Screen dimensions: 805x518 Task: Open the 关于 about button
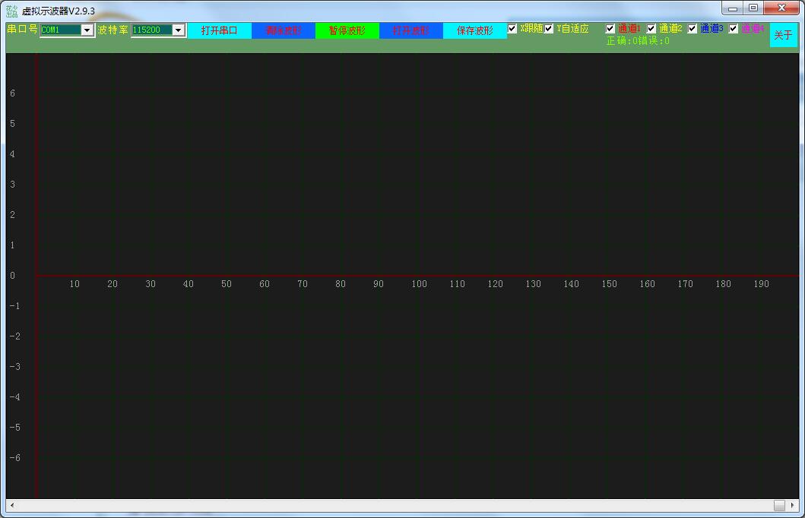[x=783, y=35]
